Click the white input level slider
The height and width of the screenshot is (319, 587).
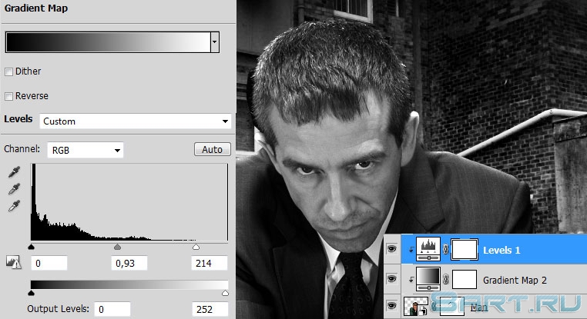[196, 247]
